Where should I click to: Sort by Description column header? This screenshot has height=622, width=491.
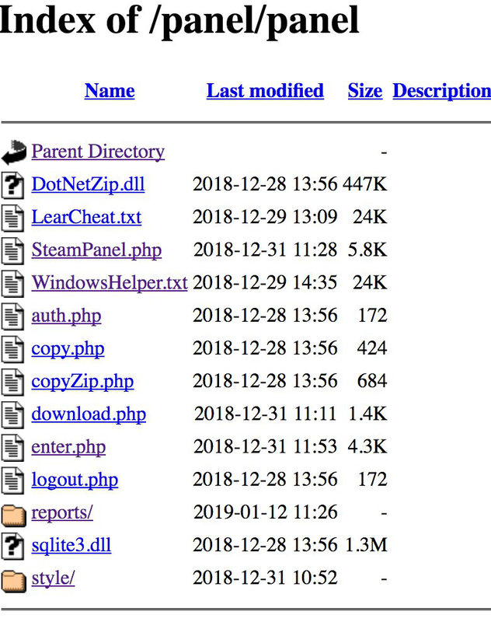441,91
